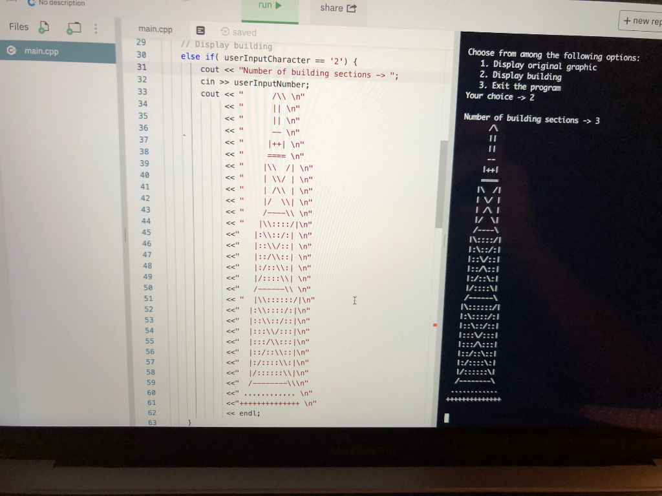Click the green play icon on the run button
Image resolution: width=662 pixels, height=496 pixels.
[x=277, y=5]
